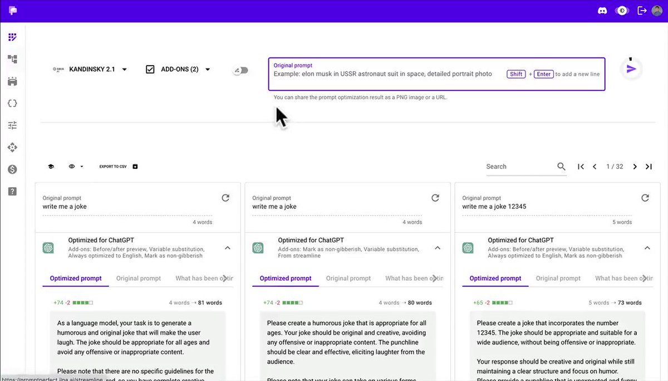Click the '5 words → 73 words' label
The height and width of the screenshot is (381, 668).
(x=615, y=303)
